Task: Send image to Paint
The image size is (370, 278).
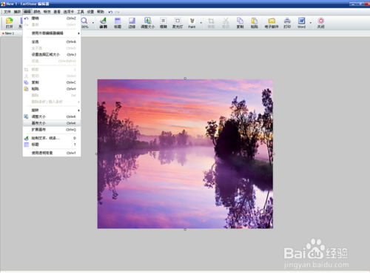Action: point(192,23)
